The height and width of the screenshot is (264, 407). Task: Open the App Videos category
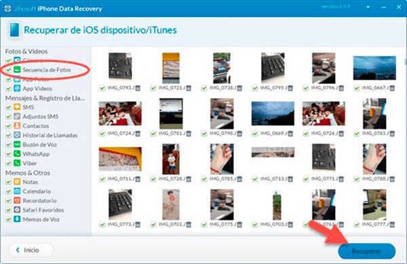click(x=37, y=88)
